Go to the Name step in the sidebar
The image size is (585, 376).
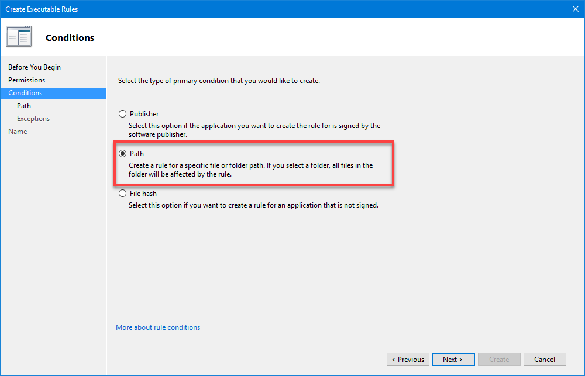[18, 132]
